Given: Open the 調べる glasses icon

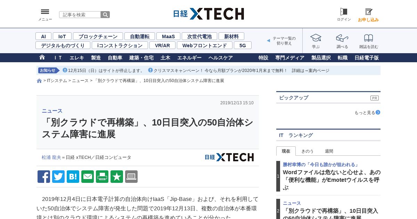Looking at the screenshot, I should pyautogui.click(x=342, y=38).
